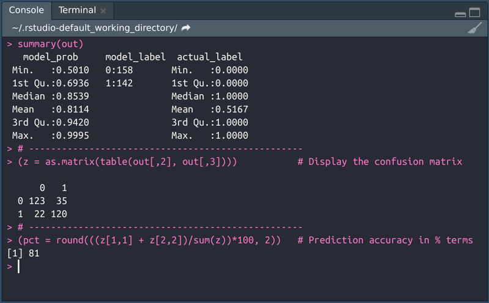Click the actual_label column header

[210, 57]
